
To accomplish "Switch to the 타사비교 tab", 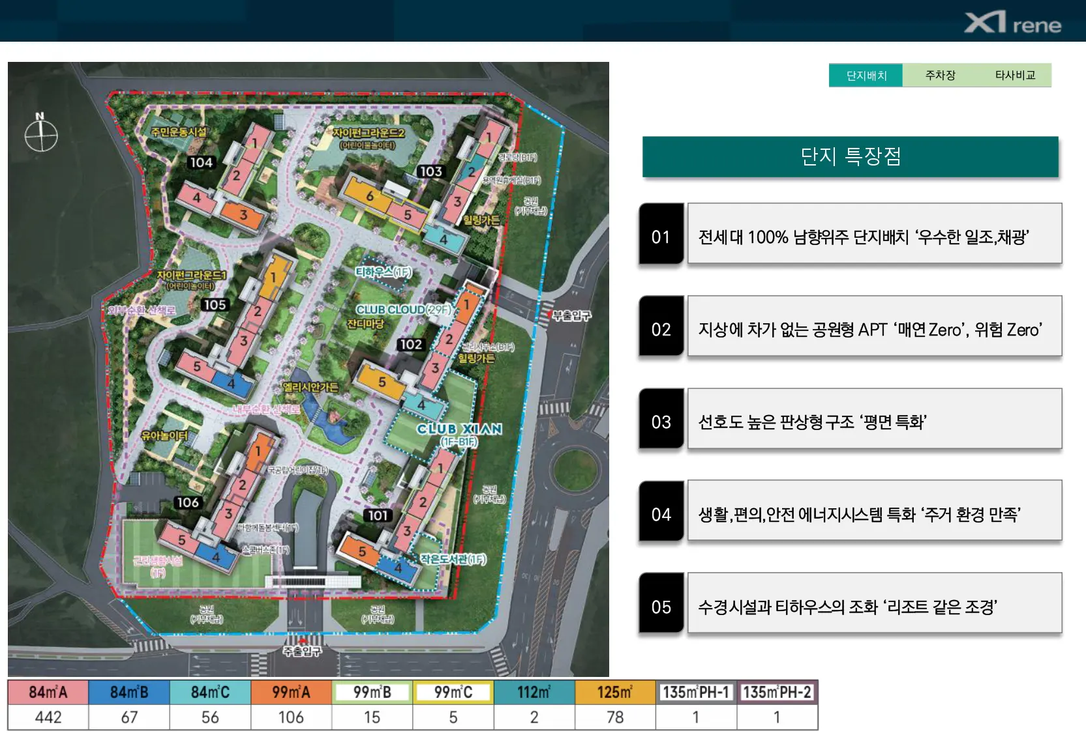I will (1015, 75).
